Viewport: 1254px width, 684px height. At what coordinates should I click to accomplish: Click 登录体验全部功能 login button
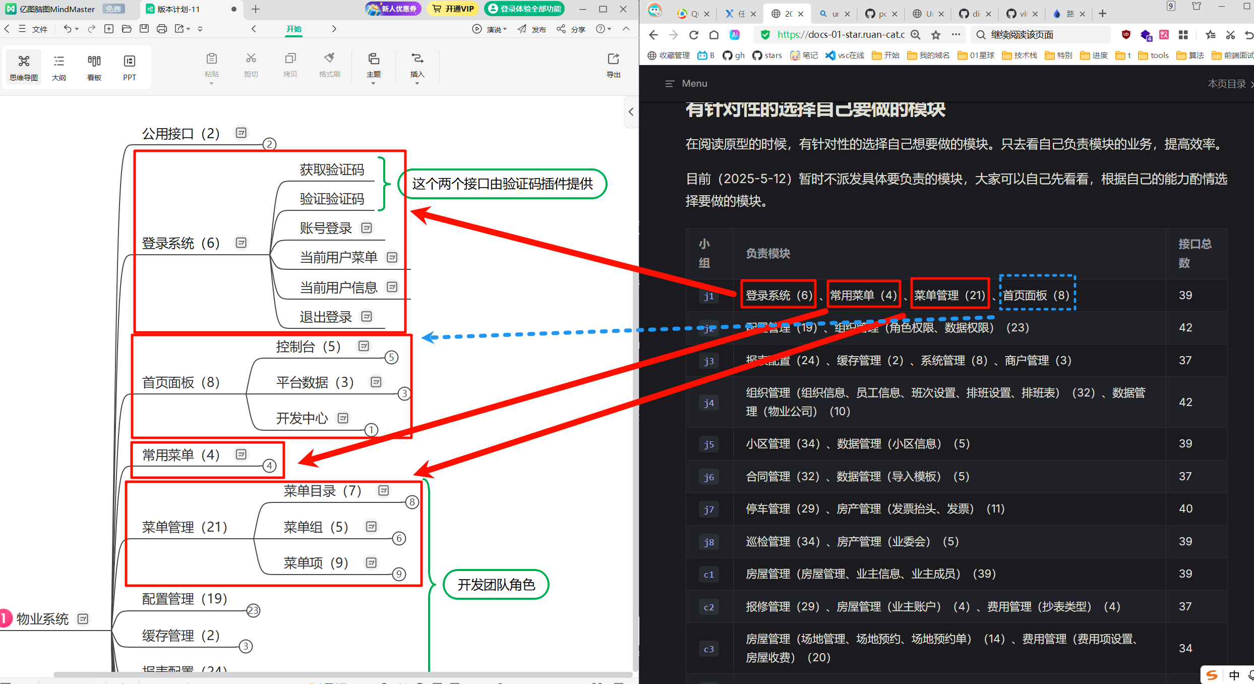click(x=524, y=9)
